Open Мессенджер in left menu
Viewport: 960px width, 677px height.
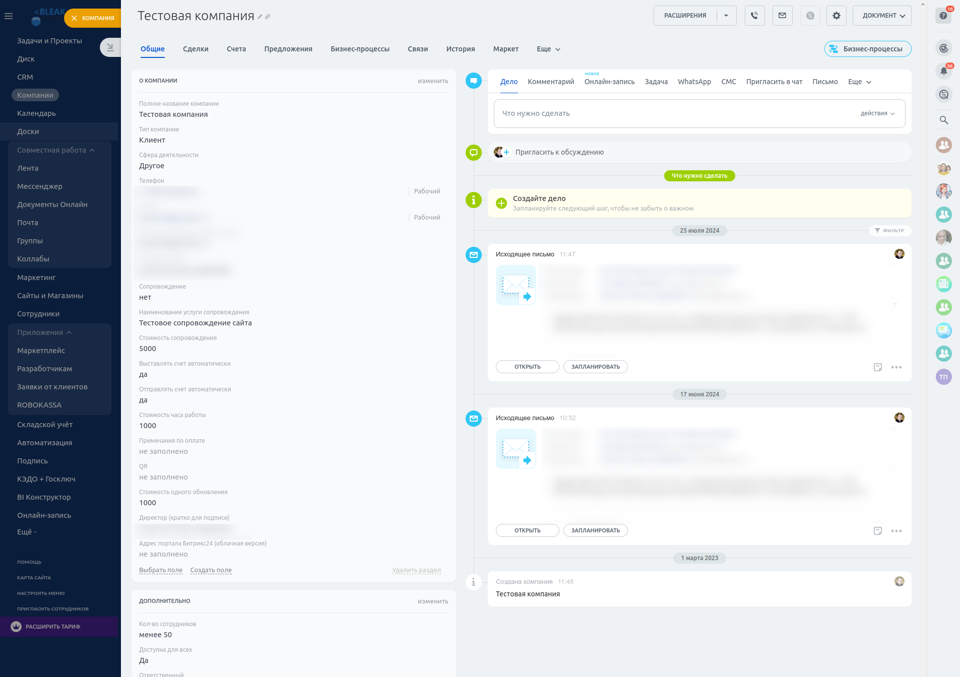40,186
